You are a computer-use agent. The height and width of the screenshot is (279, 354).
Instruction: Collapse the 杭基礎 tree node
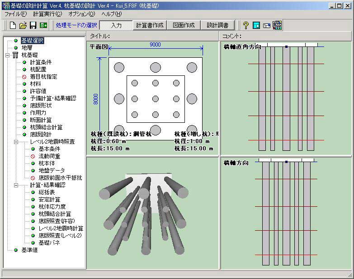click(7, 55)
